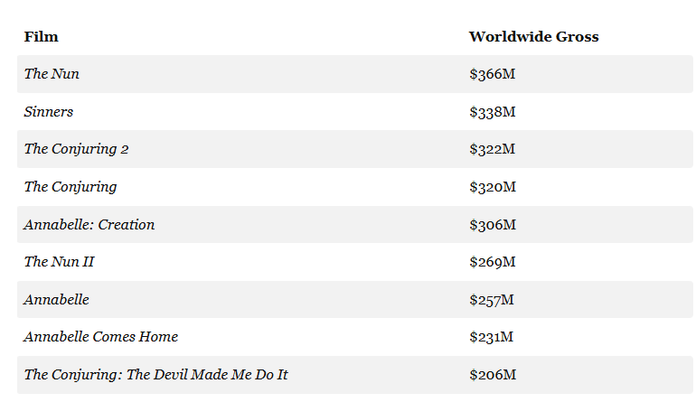Click the Film column header
696x402 pixels.
pos(42,37)
